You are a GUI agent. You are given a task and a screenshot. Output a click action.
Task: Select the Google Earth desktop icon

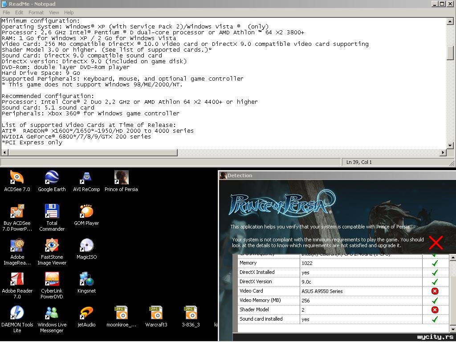[x=52, y=177]
